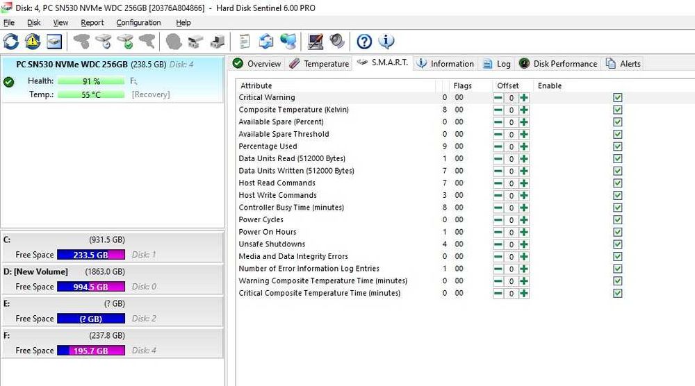Viewport: 695px width, 386px height.
Task: Disable the Host Read Commands attribute checkbox
Action: (617, 183)
